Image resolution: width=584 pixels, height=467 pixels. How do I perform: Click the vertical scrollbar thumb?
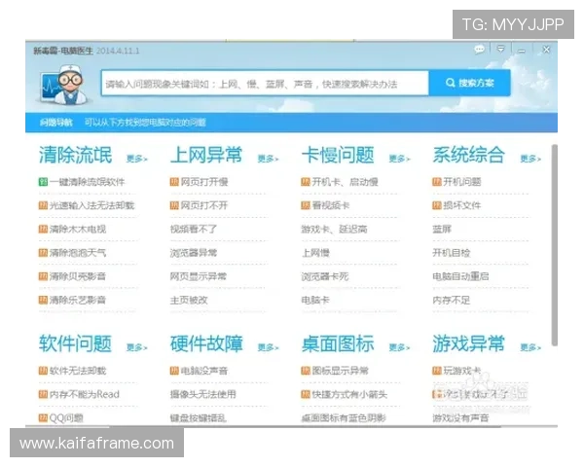(x=555, y=245)
